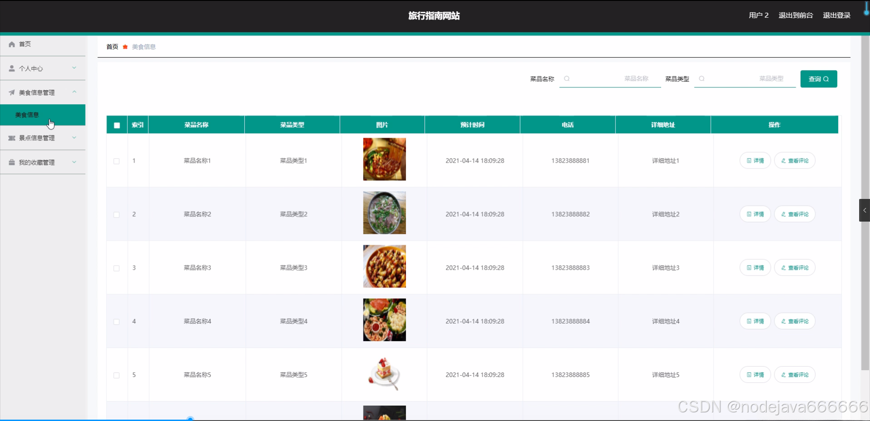Click the 美食信息 breadcrumb label
This screenshot has width=870, height=421.
144,47
